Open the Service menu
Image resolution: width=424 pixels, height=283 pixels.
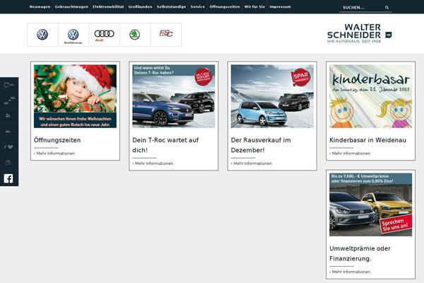(198, 7)
